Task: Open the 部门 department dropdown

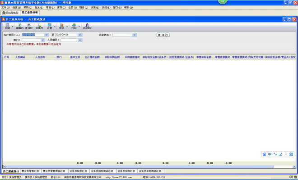Action: click(x=42, y=40)
